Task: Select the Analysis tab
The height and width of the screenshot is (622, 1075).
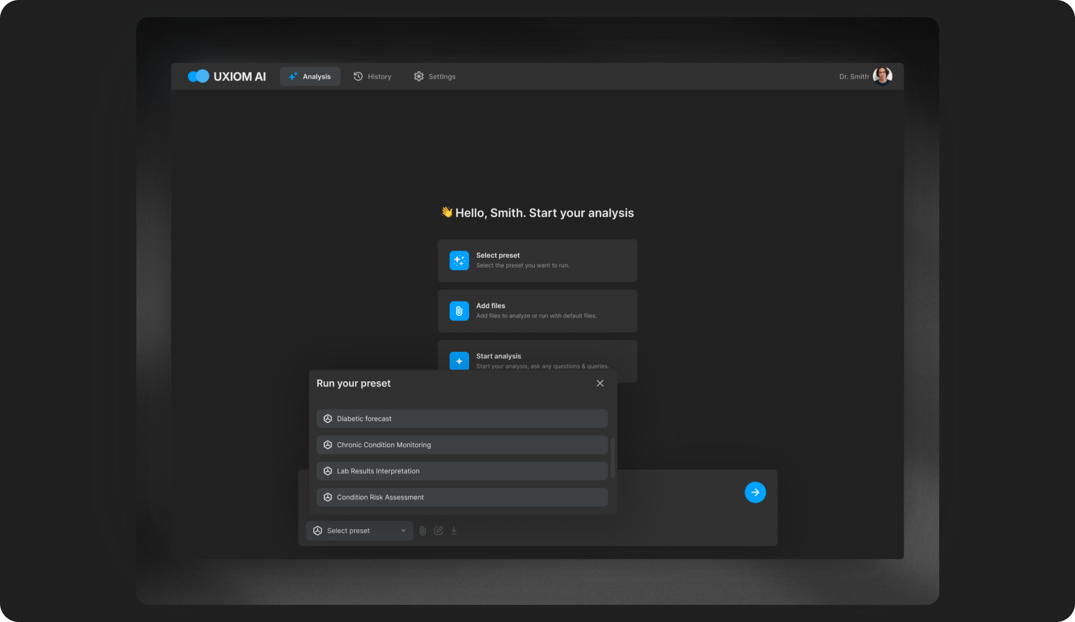Action: pyautogui.click(x=310, y=76)
